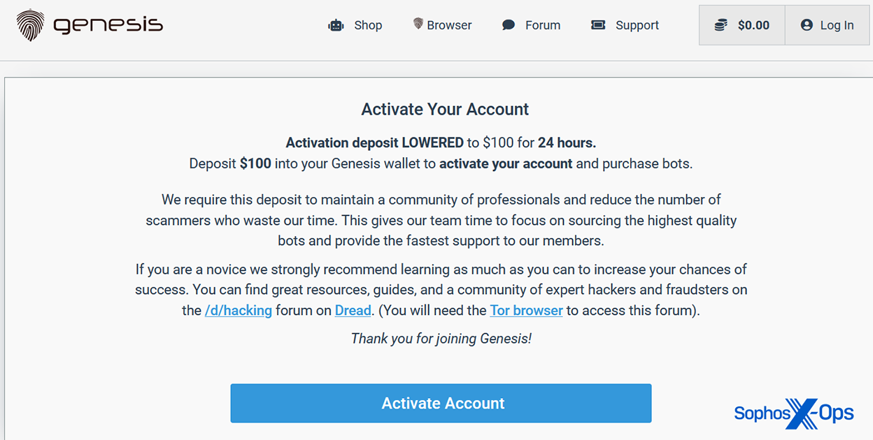The image size is (873, 440).
Task: Click the ticket icon beside Support
Action: pyautogui.click(x=598, y=26)
